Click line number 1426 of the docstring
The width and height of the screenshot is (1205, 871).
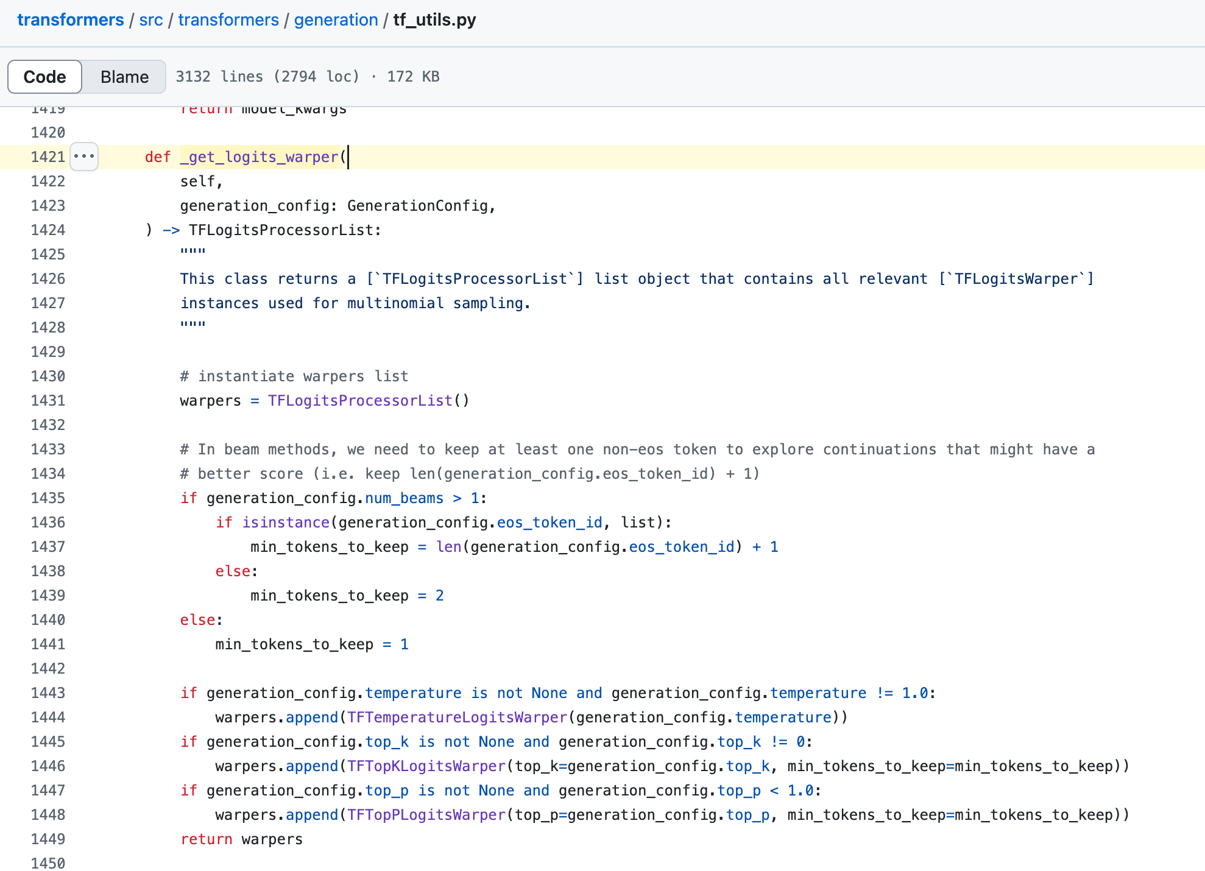pyautogui.click(x=48, y=278)
